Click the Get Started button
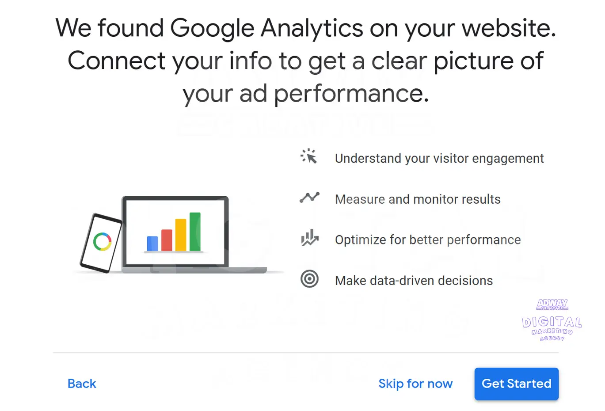 pyautogui.click(x=516, y=384)
